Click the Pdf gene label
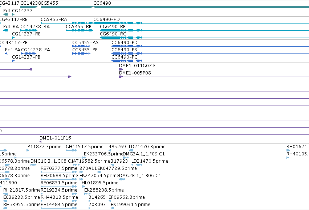This screenshot has height=210, width=309. (x=7, y=11)
